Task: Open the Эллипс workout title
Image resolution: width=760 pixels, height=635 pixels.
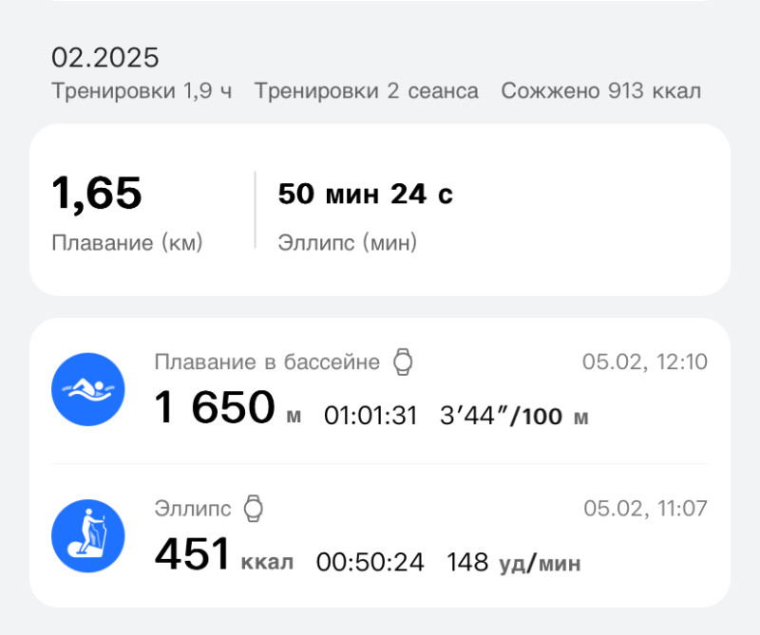Action: (193, 508)
